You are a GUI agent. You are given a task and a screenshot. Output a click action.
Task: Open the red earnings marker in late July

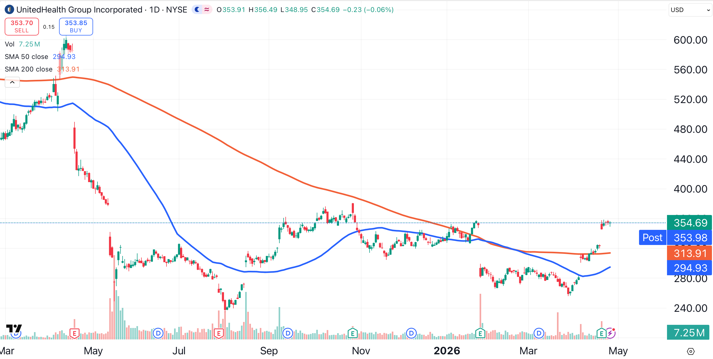click(219, 333)
